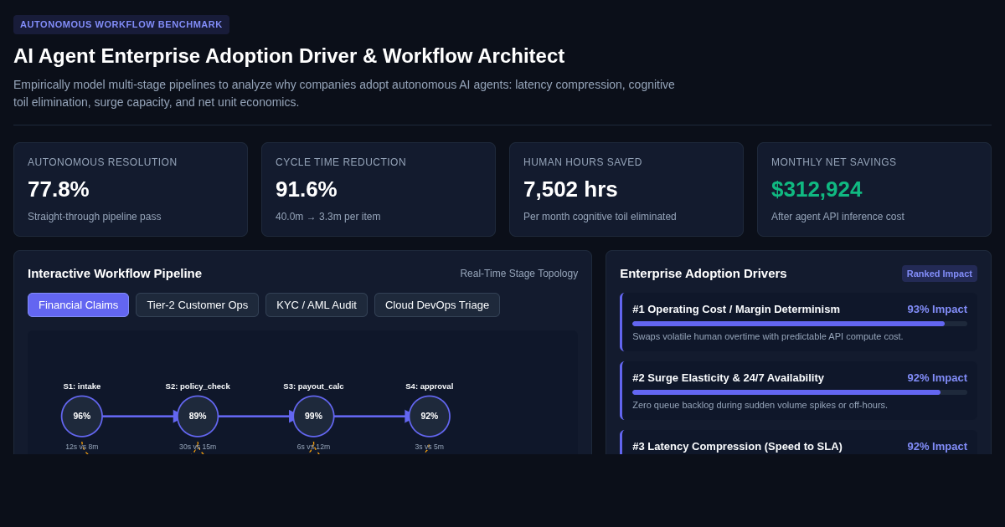The image size is (1005, 527).
Task: Select the Cloud DevOps Triage tab
Action: (437, 304)
